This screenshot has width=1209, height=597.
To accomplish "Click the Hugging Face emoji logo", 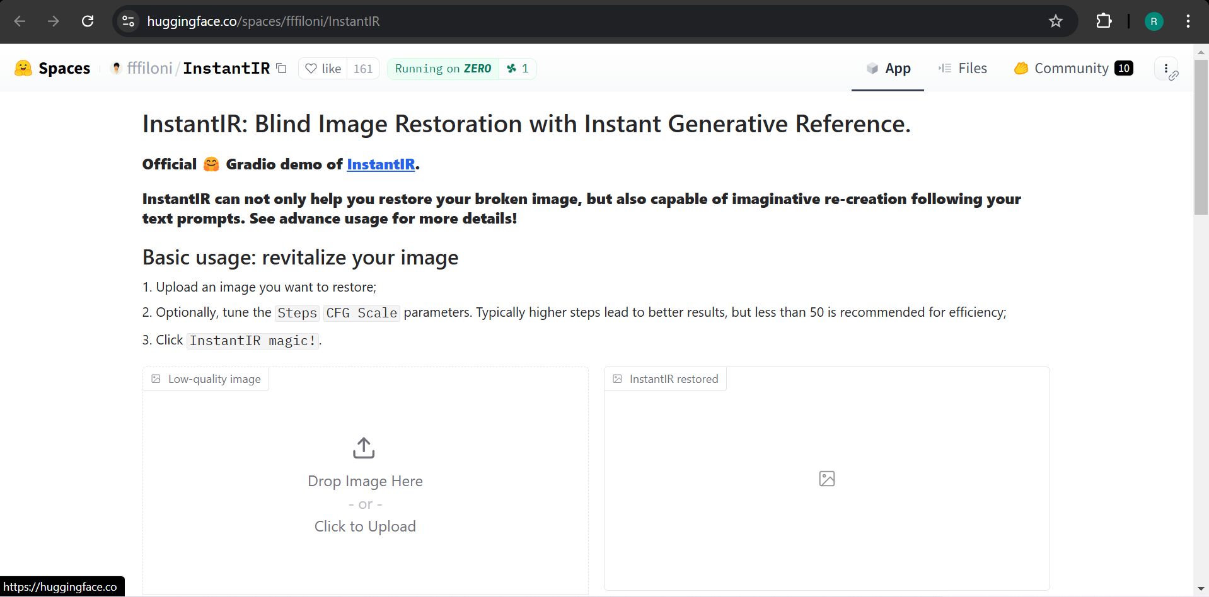I will coord(23,68).
